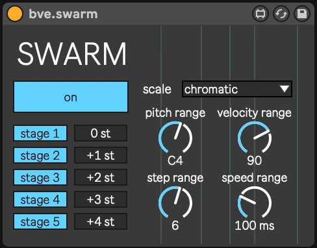Viewport: 317px width, 248px height.
Task: Click the step range knob
Action: 175,203
